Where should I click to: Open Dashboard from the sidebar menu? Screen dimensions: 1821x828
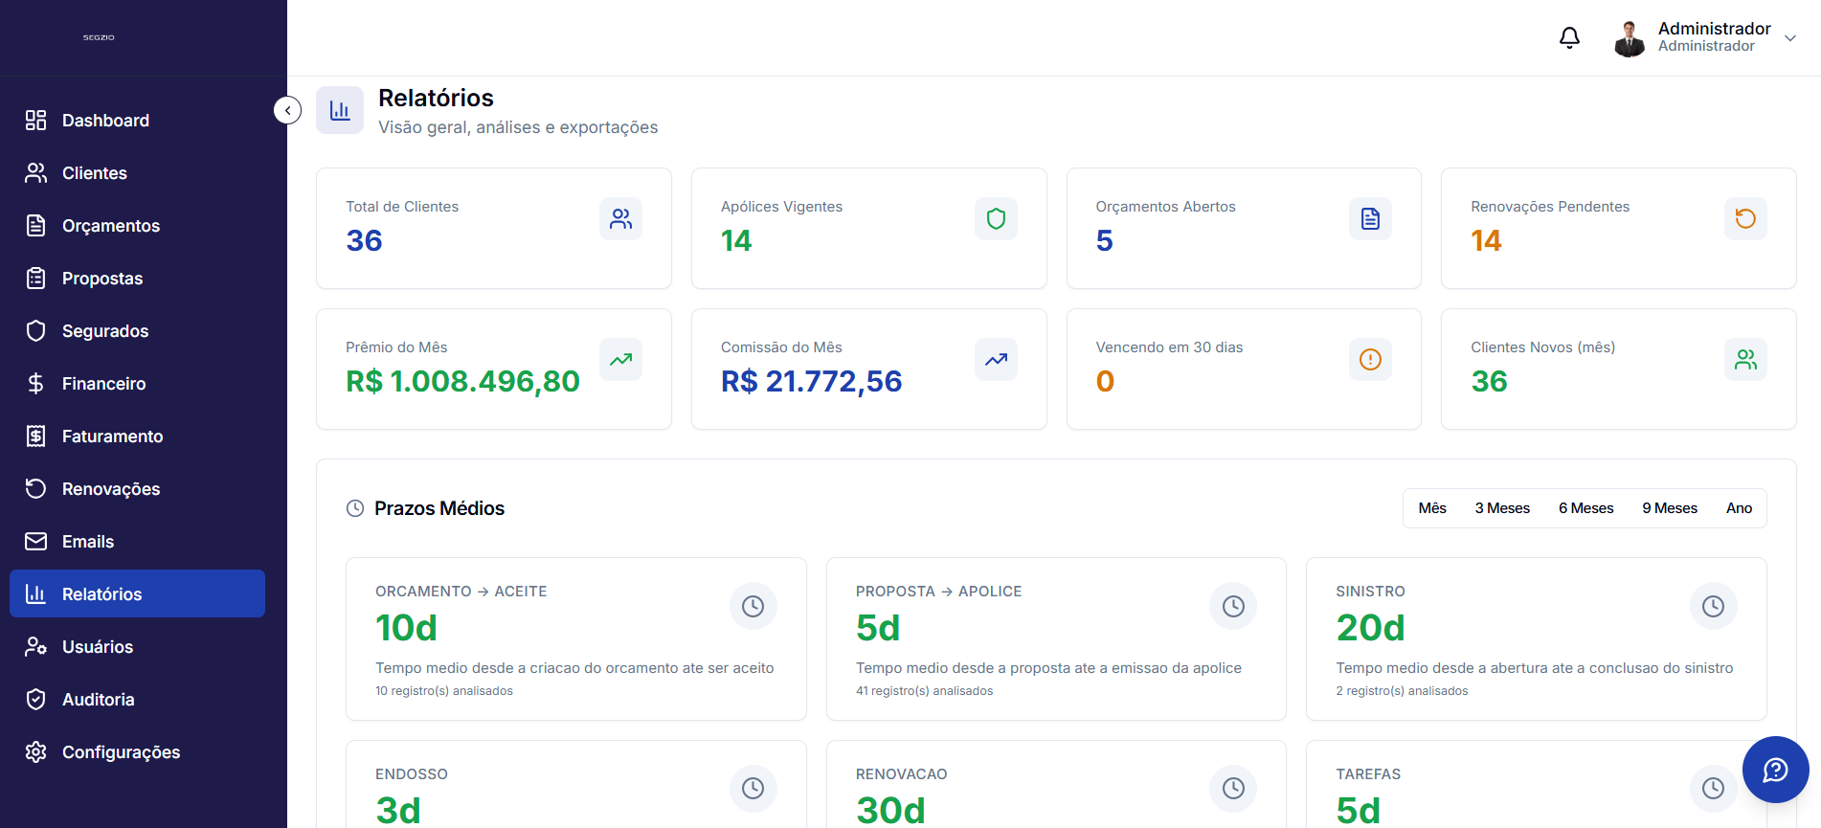click(x=137, y=120)
